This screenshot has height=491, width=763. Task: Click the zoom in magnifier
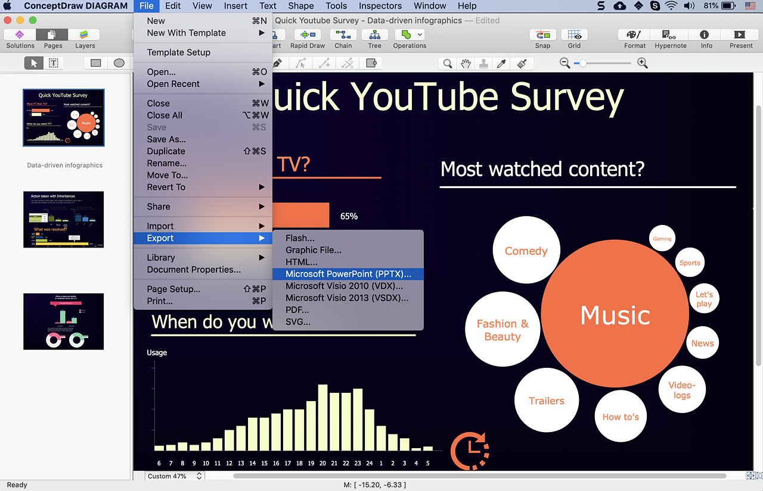click(643, 63)
